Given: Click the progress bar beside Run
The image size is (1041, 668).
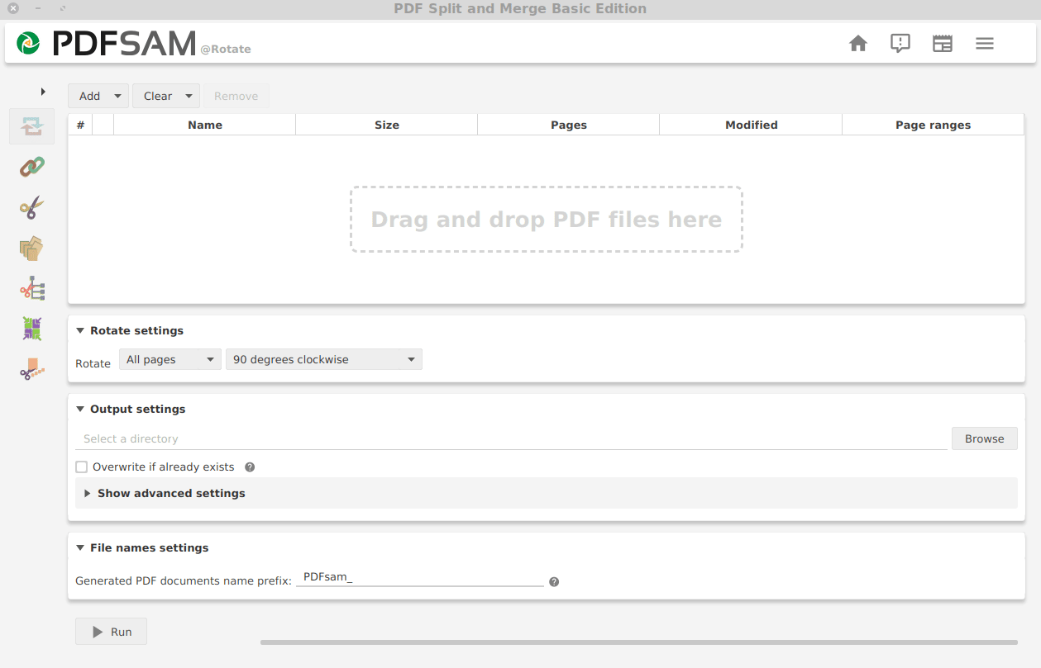Looking at the screenshot, I should tap(638, 642).
